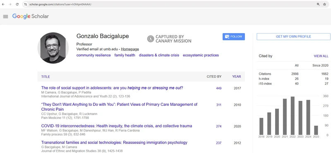This screenshot has height=153, width=331.
Task: Click the Gonzalo Bacigalupe profile photo
Action: [x=53, y=48]
